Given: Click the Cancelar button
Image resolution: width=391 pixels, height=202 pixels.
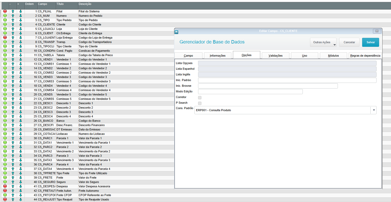Looking at the screenshot, I should pyautogui.click(x=349, y=42).
